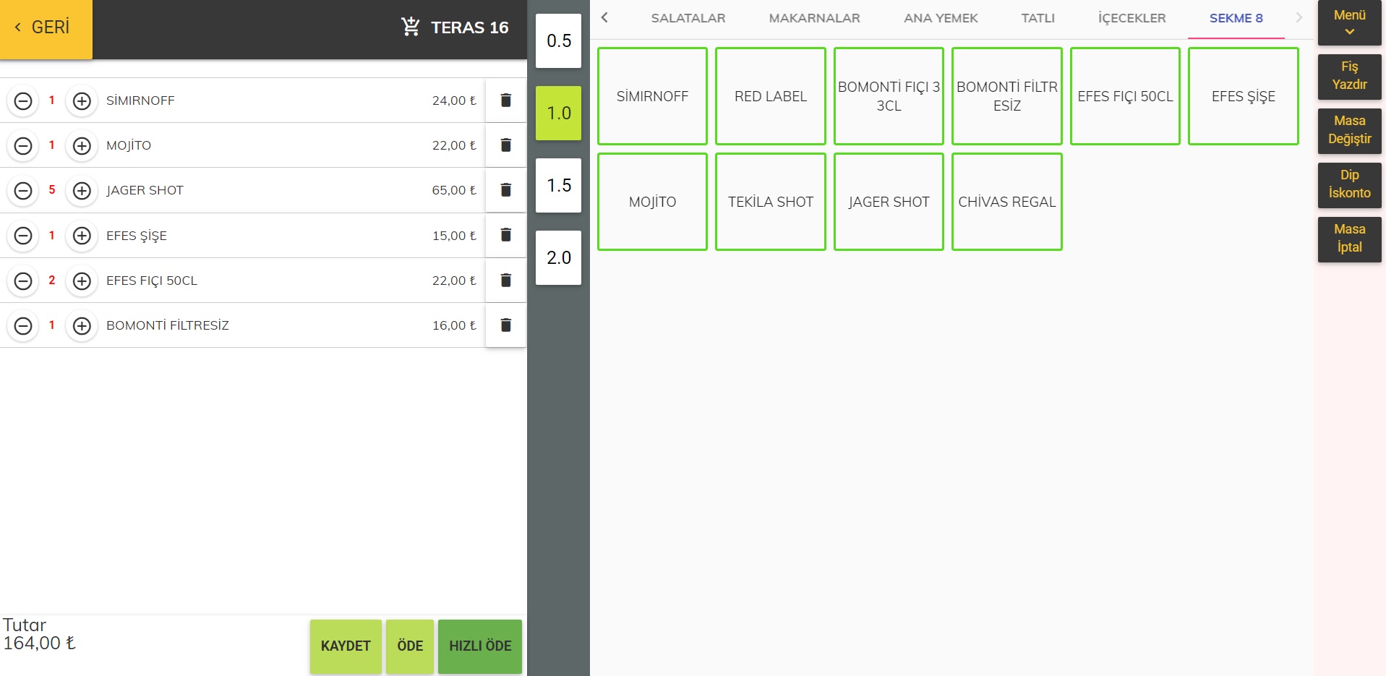Image resolution: width=1386 pixels, height=676 pixels.
Task: Trash the BOMONTİ FİLTRESİZ order row
Action: click(x=505, y=325)
